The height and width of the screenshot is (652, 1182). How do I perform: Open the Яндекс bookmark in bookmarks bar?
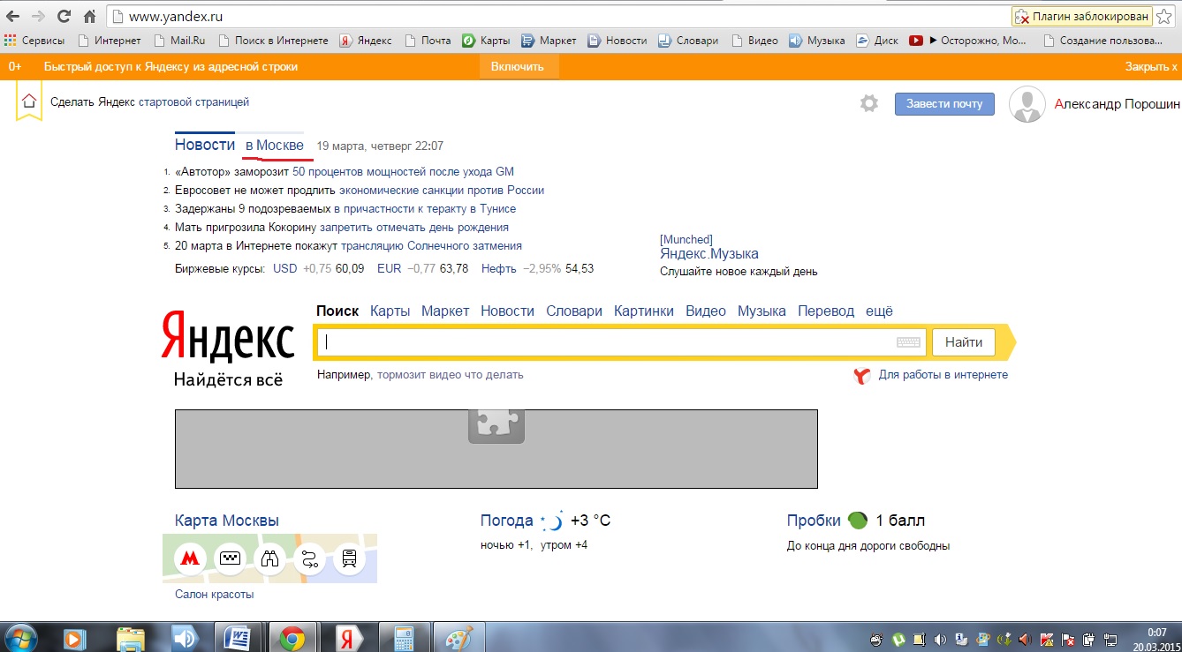click(366, 41)
